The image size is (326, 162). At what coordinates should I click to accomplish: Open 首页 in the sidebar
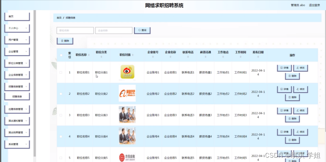[x=17, y=16]
